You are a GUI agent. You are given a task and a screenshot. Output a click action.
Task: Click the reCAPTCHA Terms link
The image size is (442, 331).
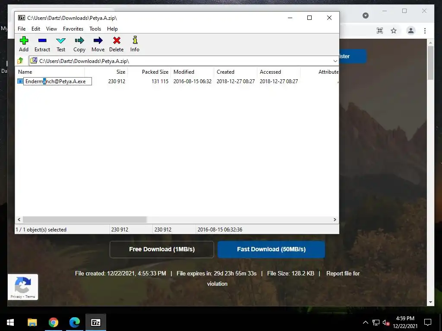pyautogui.click(x=30, y=297)
